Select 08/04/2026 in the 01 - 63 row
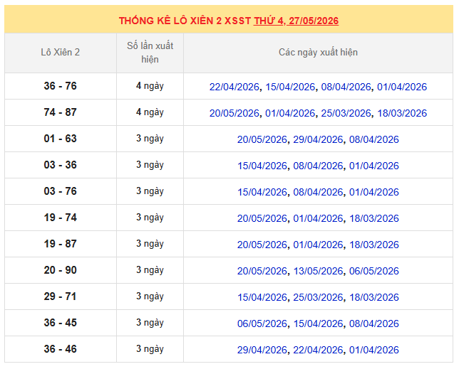459x369 pixels. click(373, 139)
